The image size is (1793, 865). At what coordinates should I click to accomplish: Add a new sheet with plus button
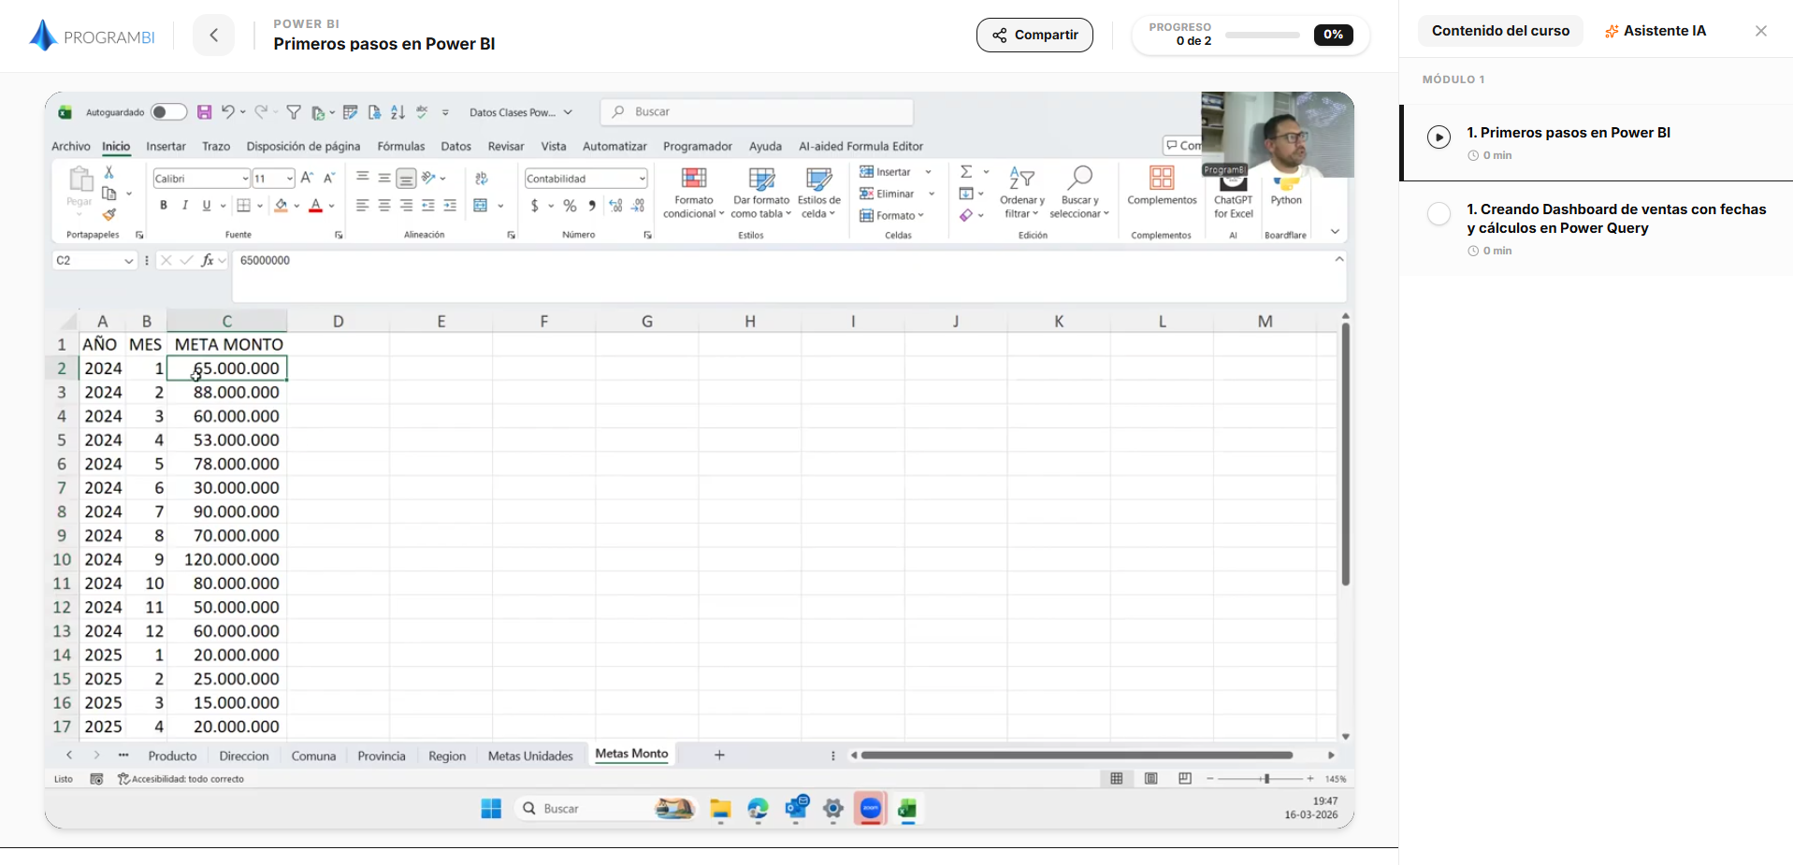pyautogui.click(x=719, y=755)
